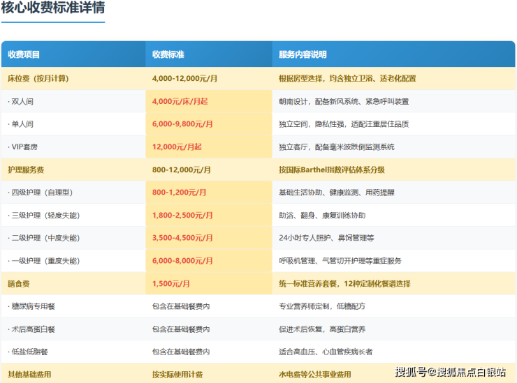Select the 单人间 row label
The image size is (517, 383).
21,124
